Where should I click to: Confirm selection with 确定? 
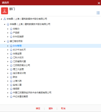tap(38, 108)
